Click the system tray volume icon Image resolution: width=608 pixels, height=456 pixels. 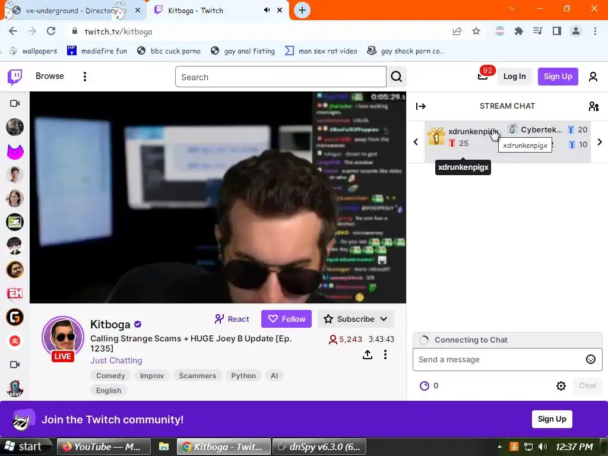543,446
